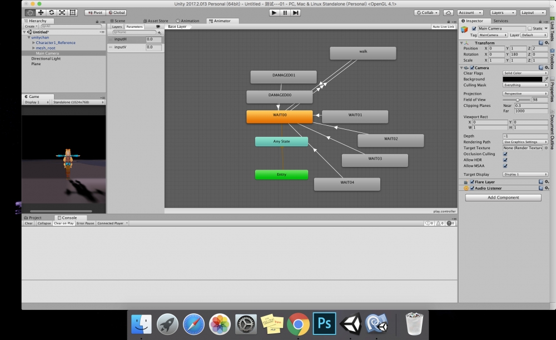Open the Cloud services icon
Screen dimensions: 556x340
coord(448,13)
